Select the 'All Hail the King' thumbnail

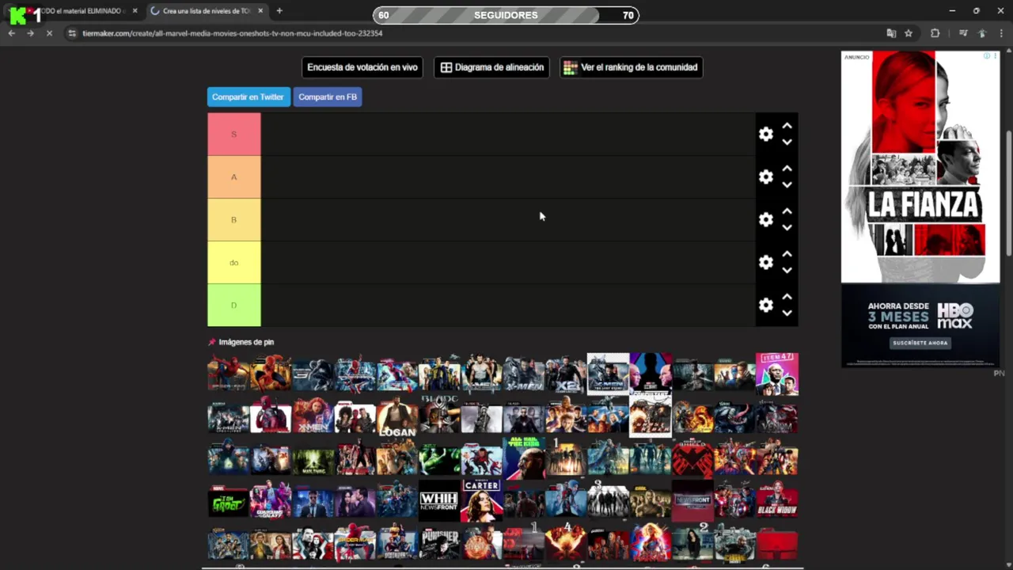coord(524,459)
